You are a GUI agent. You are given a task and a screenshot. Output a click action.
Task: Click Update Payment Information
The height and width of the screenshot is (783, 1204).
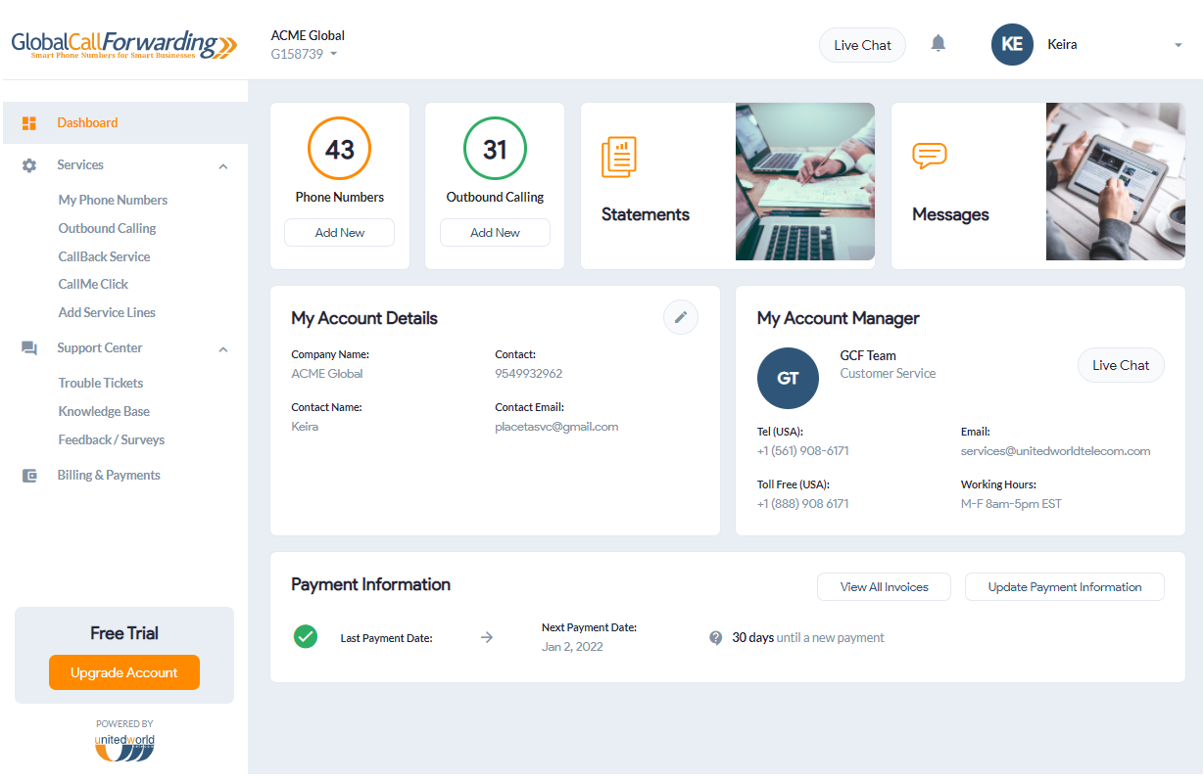click(1065, 587)
